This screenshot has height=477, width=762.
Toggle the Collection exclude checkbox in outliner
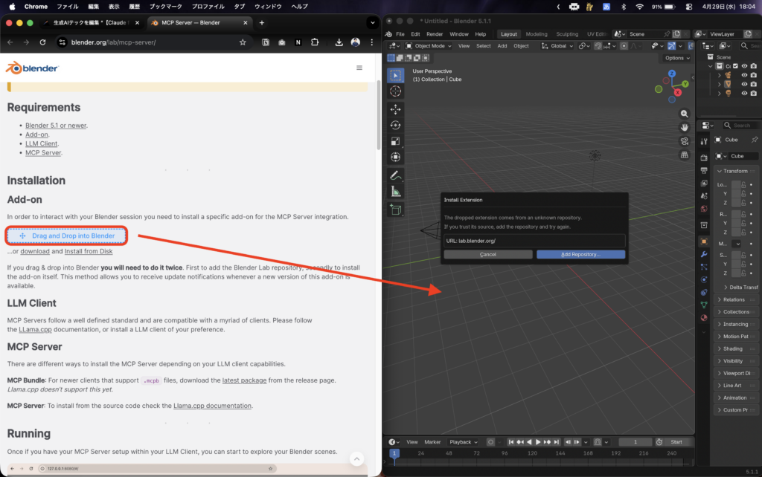pos(734,66)
